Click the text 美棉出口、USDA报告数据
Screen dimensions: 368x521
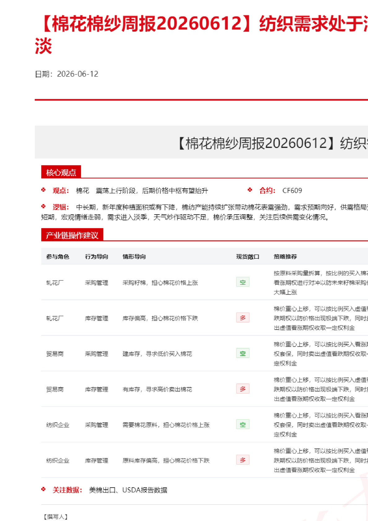tap(128, 490)
